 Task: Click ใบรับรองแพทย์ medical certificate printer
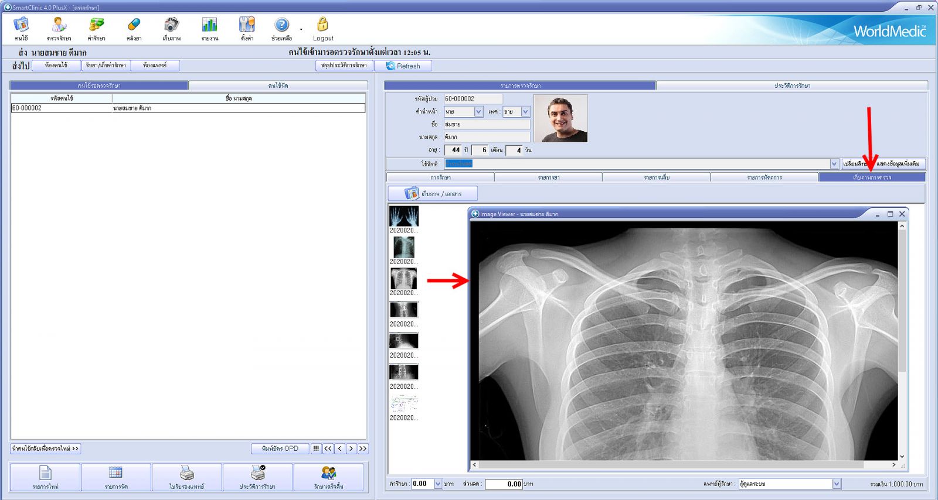click(x=187, y=477)
